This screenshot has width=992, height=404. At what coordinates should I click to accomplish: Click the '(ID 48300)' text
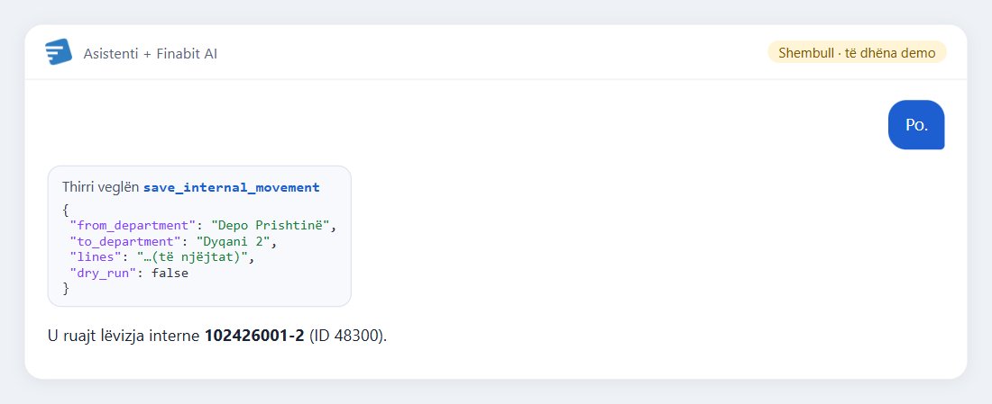pyautogui.click(x=345, y=336)
